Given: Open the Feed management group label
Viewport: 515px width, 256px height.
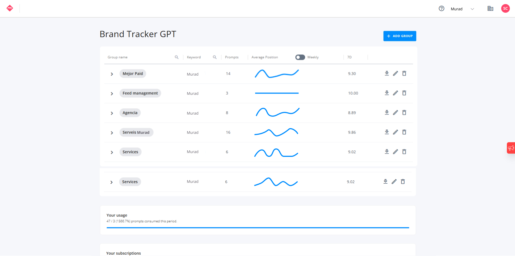Looking at the screenshot, I should pyautogui.click(x=140, y=93).
